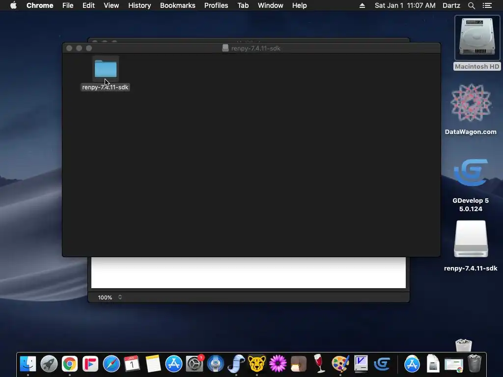Open the minimized Chrome window thumbnail in Dock
The height and width of the screenshot is (377, 503).
click(453, 365)
